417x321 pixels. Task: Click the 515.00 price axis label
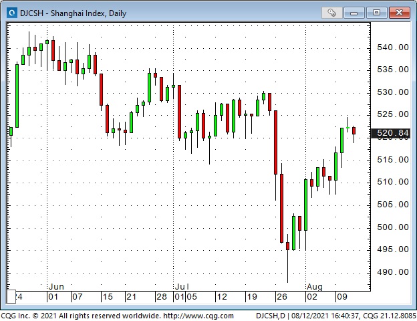pos(393,160)
